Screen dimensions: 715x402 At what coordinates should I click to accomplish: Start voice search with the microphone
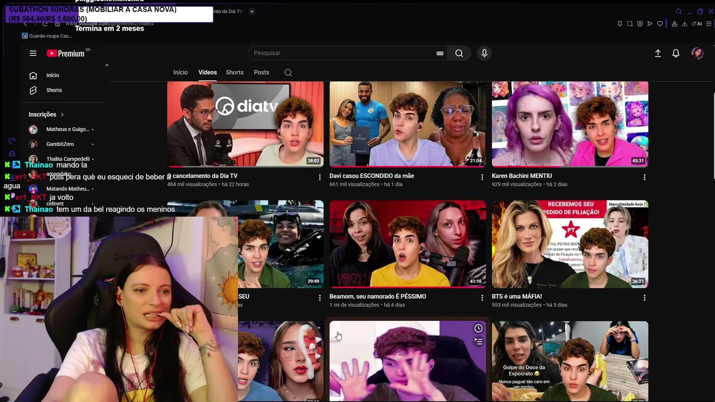(484, 53)
